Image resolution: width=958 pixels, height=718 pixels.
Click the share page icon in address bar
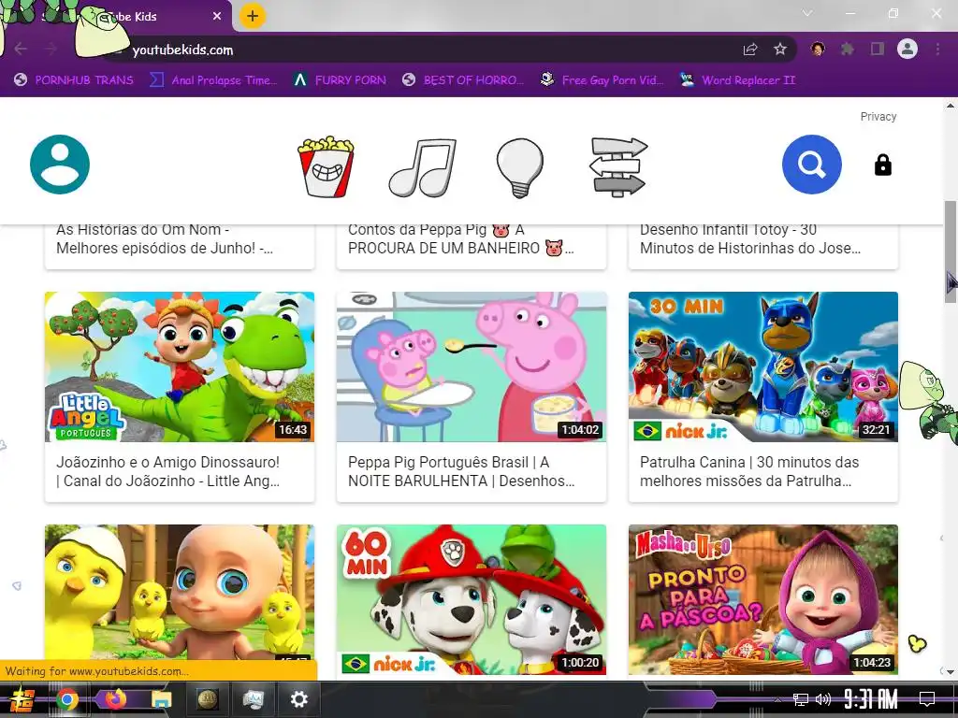tap(750, 50)
